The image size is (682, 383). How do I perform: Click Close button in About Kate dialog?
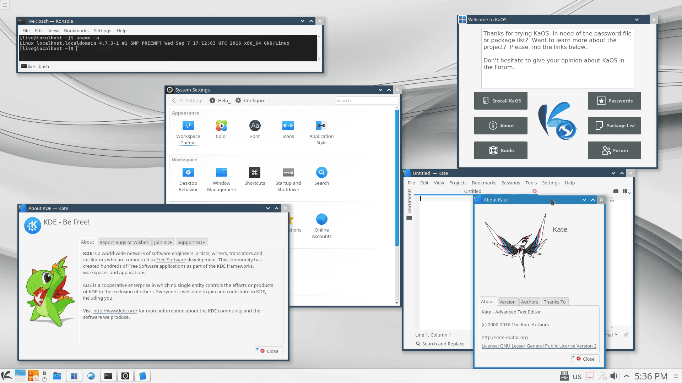coord(585,359)
